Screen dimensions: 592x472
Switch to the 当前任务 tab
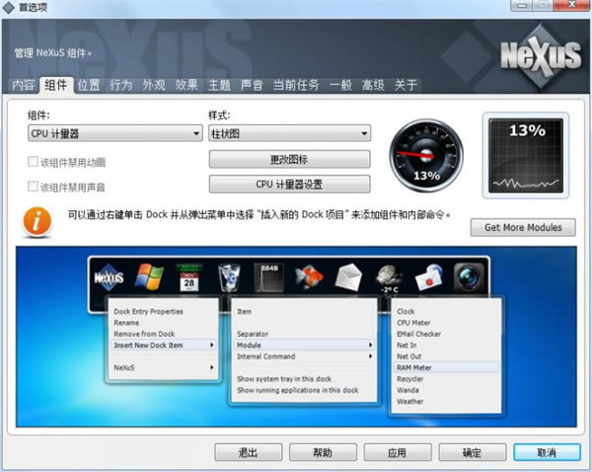click(x=296, y=85)
